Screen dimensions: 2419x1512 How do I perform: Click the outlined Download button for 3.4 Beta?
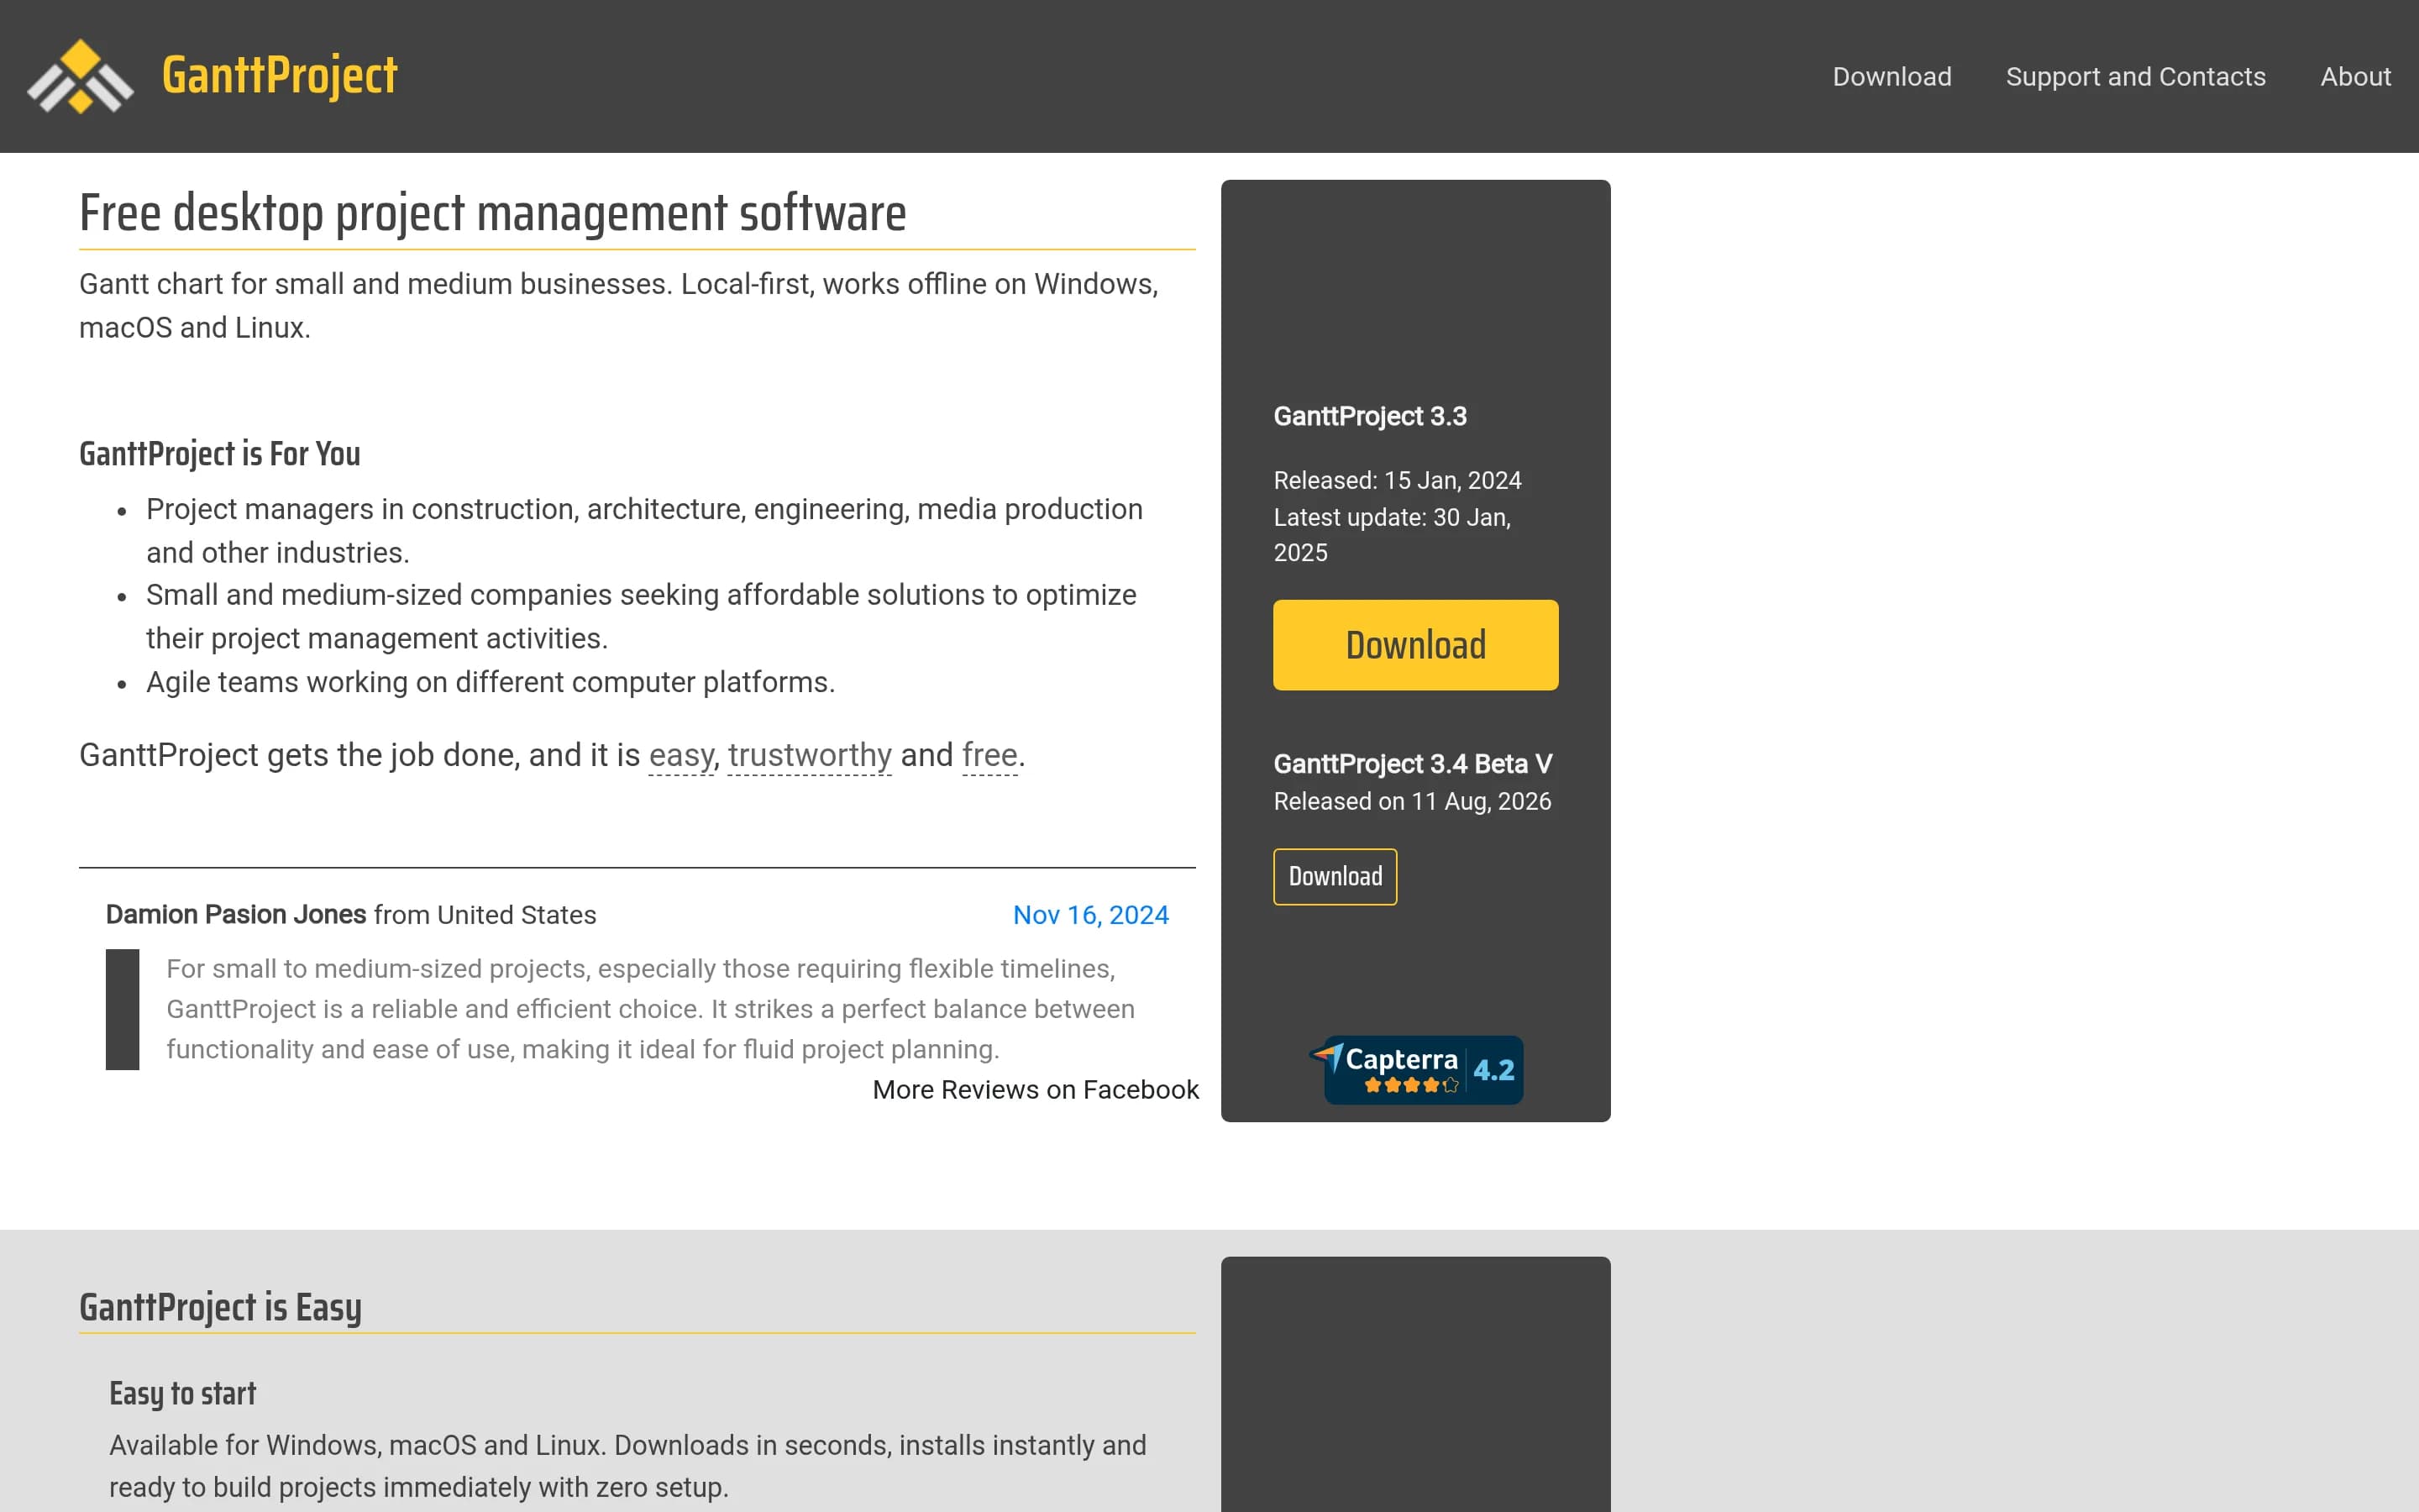(1335, 877)
